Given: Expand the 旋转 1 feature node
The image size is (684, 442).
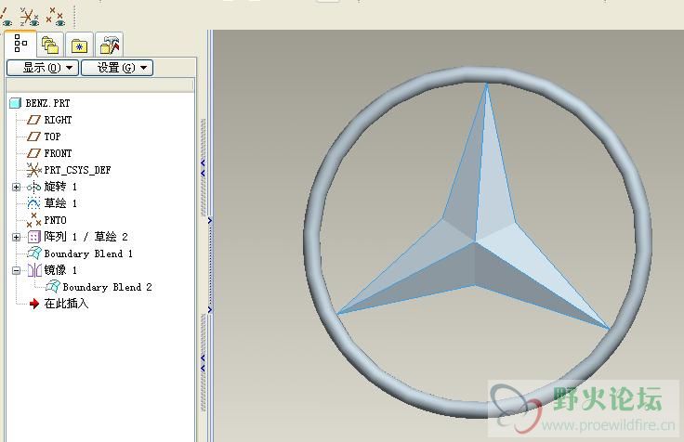Looking at the screenshot, I should coord(16,187).
